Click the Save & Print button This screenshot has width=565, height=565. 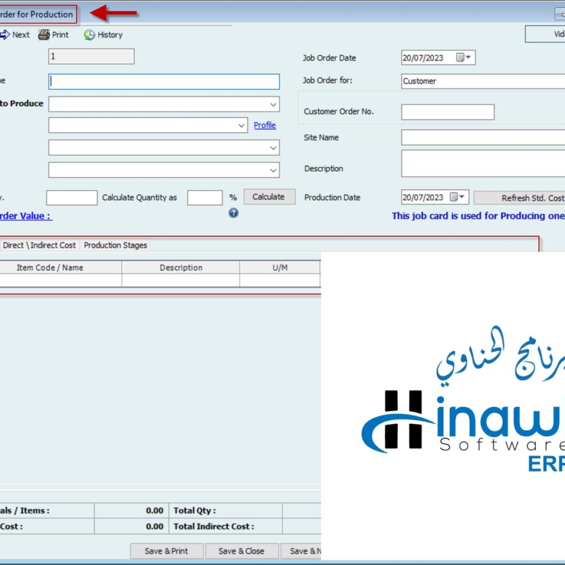click(x=167, y=551)
